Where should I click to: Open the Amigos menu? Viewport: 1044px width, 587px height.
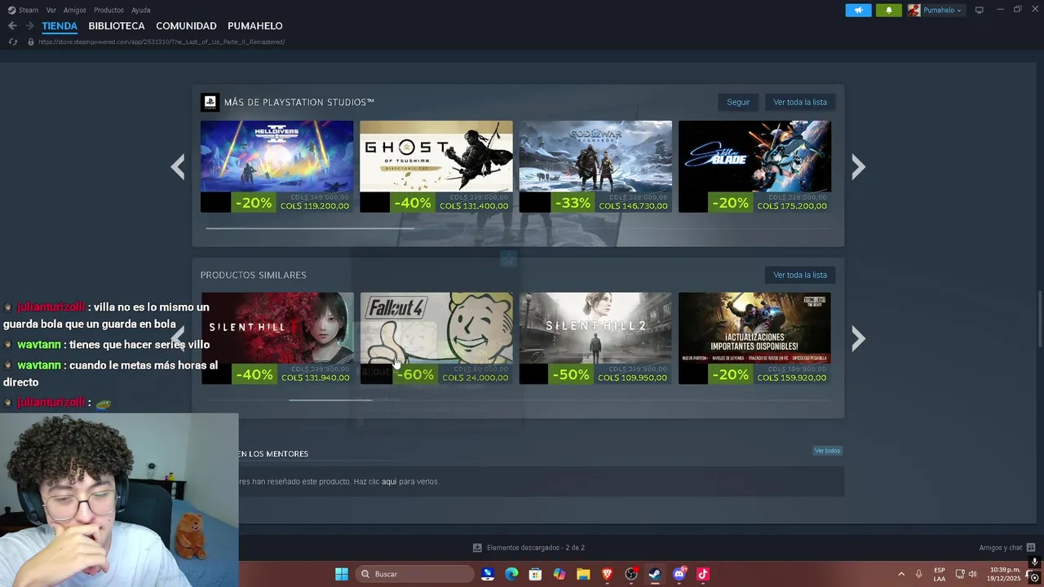(74, 10)
